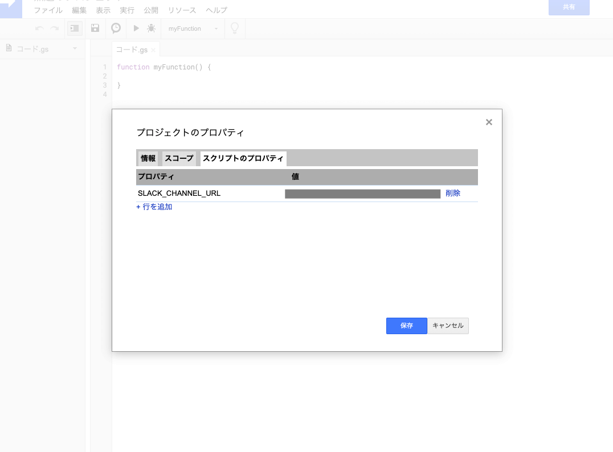
Task: Start debugging with the bug icon
Action: click(151, 28)
